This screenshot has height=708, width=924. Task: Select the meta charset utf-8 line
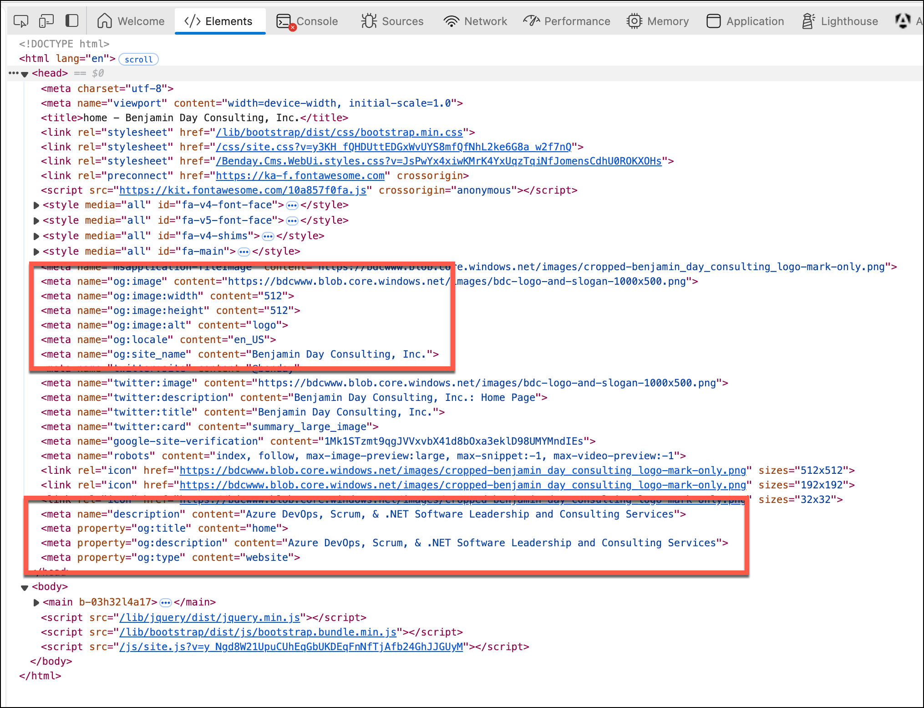[x=107, y=88]
